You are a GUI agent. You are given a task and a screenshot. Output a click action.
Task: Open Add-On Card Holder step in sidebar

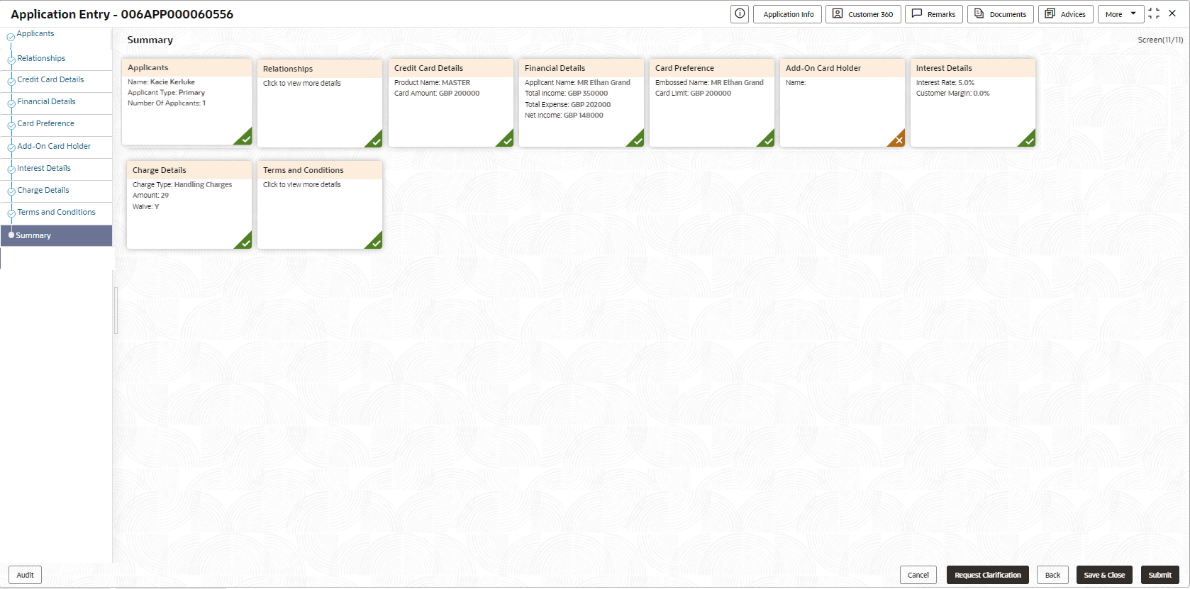tap(54, 146)
